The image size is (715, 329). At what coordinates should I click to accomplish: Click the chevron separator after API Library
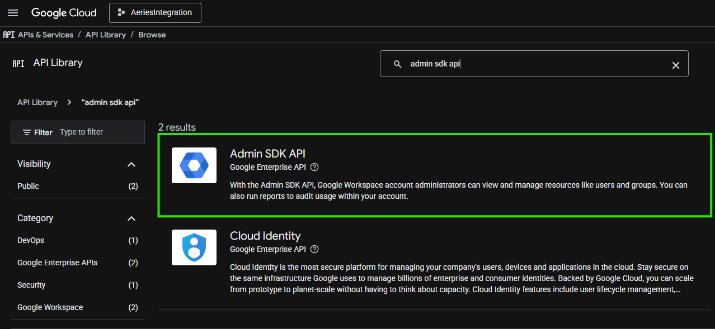pyautogui.click(x=69, y=102)
